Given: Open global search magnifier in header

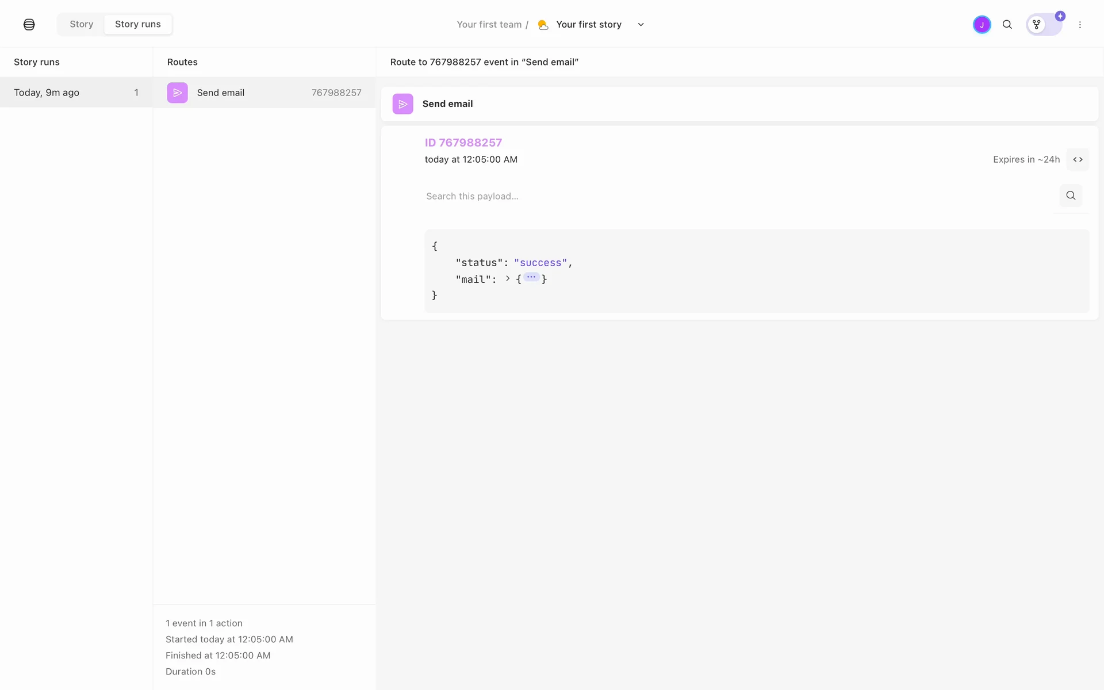Looking at the screenshot, I should pyautogui.click(x=1007, y=25).
